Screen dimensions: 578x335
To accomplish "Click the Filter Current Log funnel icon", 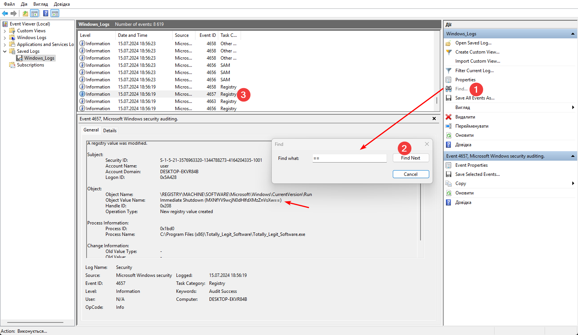I will [x=449, y=71].
